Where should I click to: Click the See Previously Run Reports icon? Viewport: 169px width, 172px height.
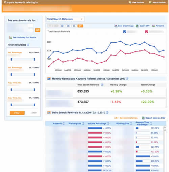click(x=10, y=37)
